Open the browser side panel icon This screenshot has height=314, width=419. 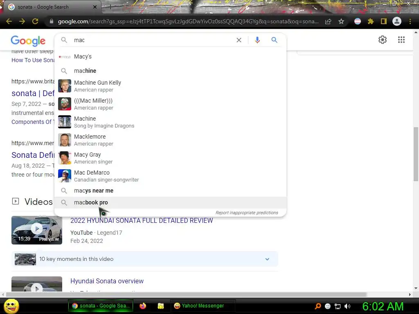[x=384, y=21]
